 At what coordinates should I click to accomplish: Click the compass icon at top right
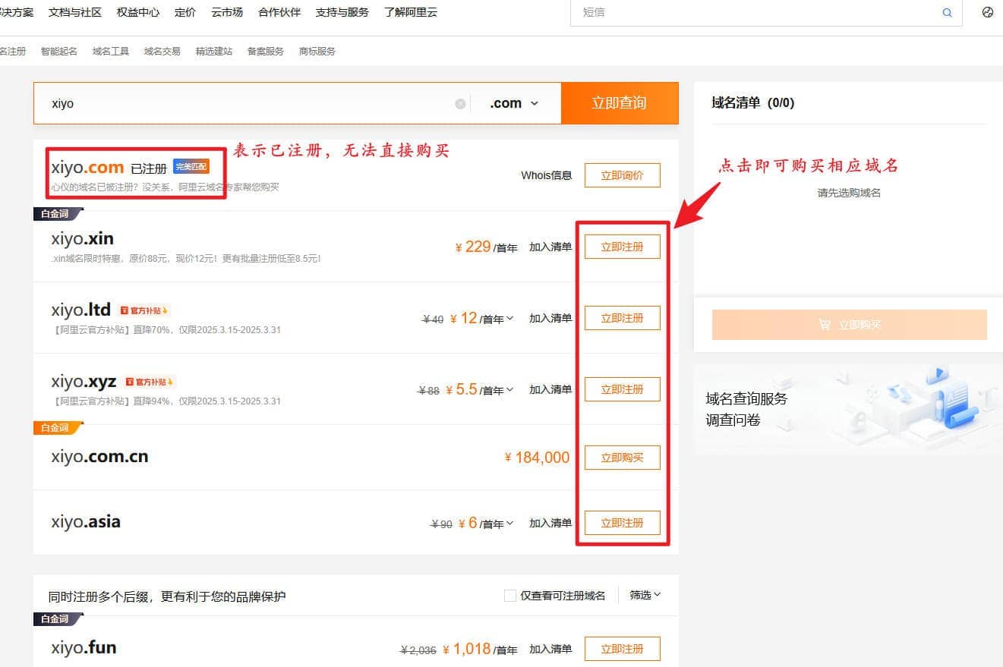coord(988,12)
